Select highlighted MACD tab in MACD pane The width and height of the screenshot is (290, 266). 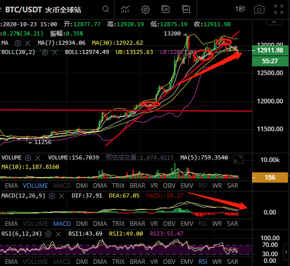(62, 224)
